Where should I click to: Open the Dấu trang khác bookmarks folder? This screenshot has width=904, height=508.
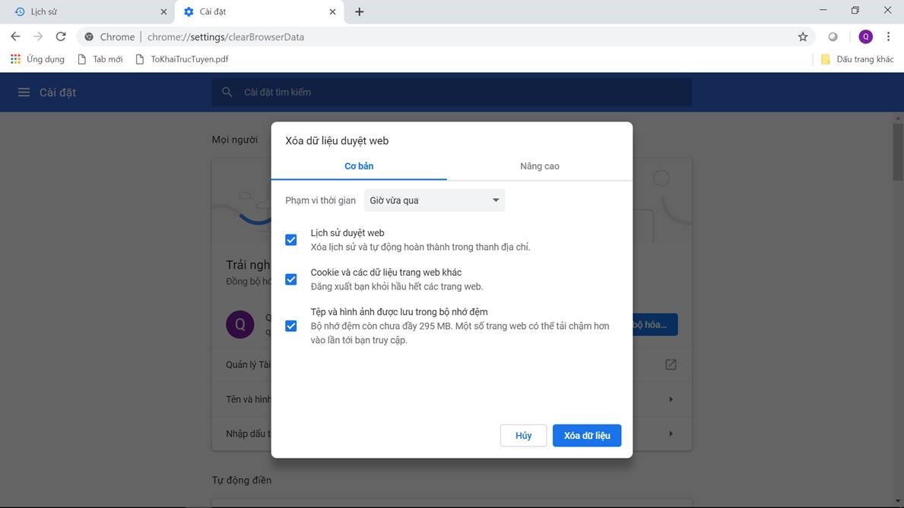coord(857,59)
